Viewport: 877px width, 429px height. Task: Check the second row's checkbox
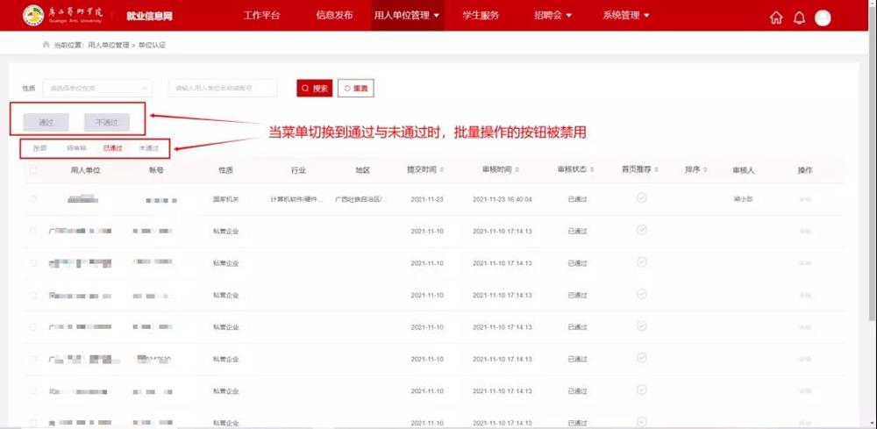point(33,232)
